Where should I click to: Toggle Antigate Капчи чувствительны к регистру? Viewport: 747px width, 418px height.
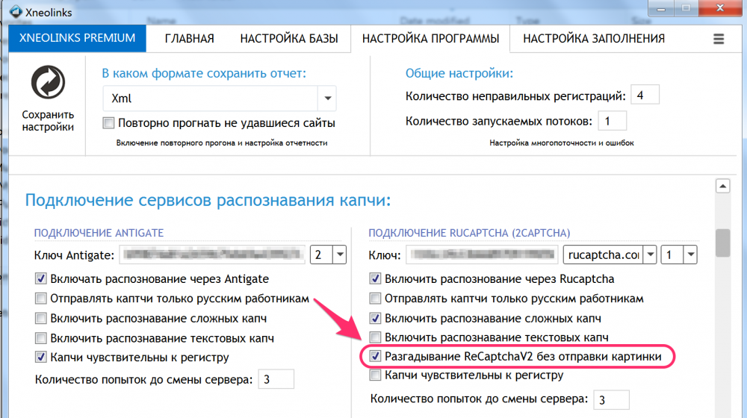pyautogui.click(x=41, y=357)
